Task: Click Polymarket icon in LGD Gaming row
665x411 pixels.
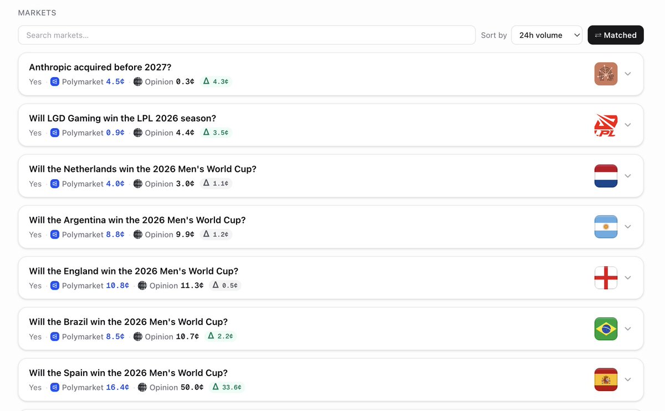Action: [55, 133]
